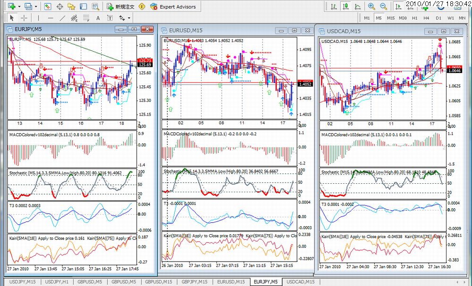Zoom in on the chart

371,6
